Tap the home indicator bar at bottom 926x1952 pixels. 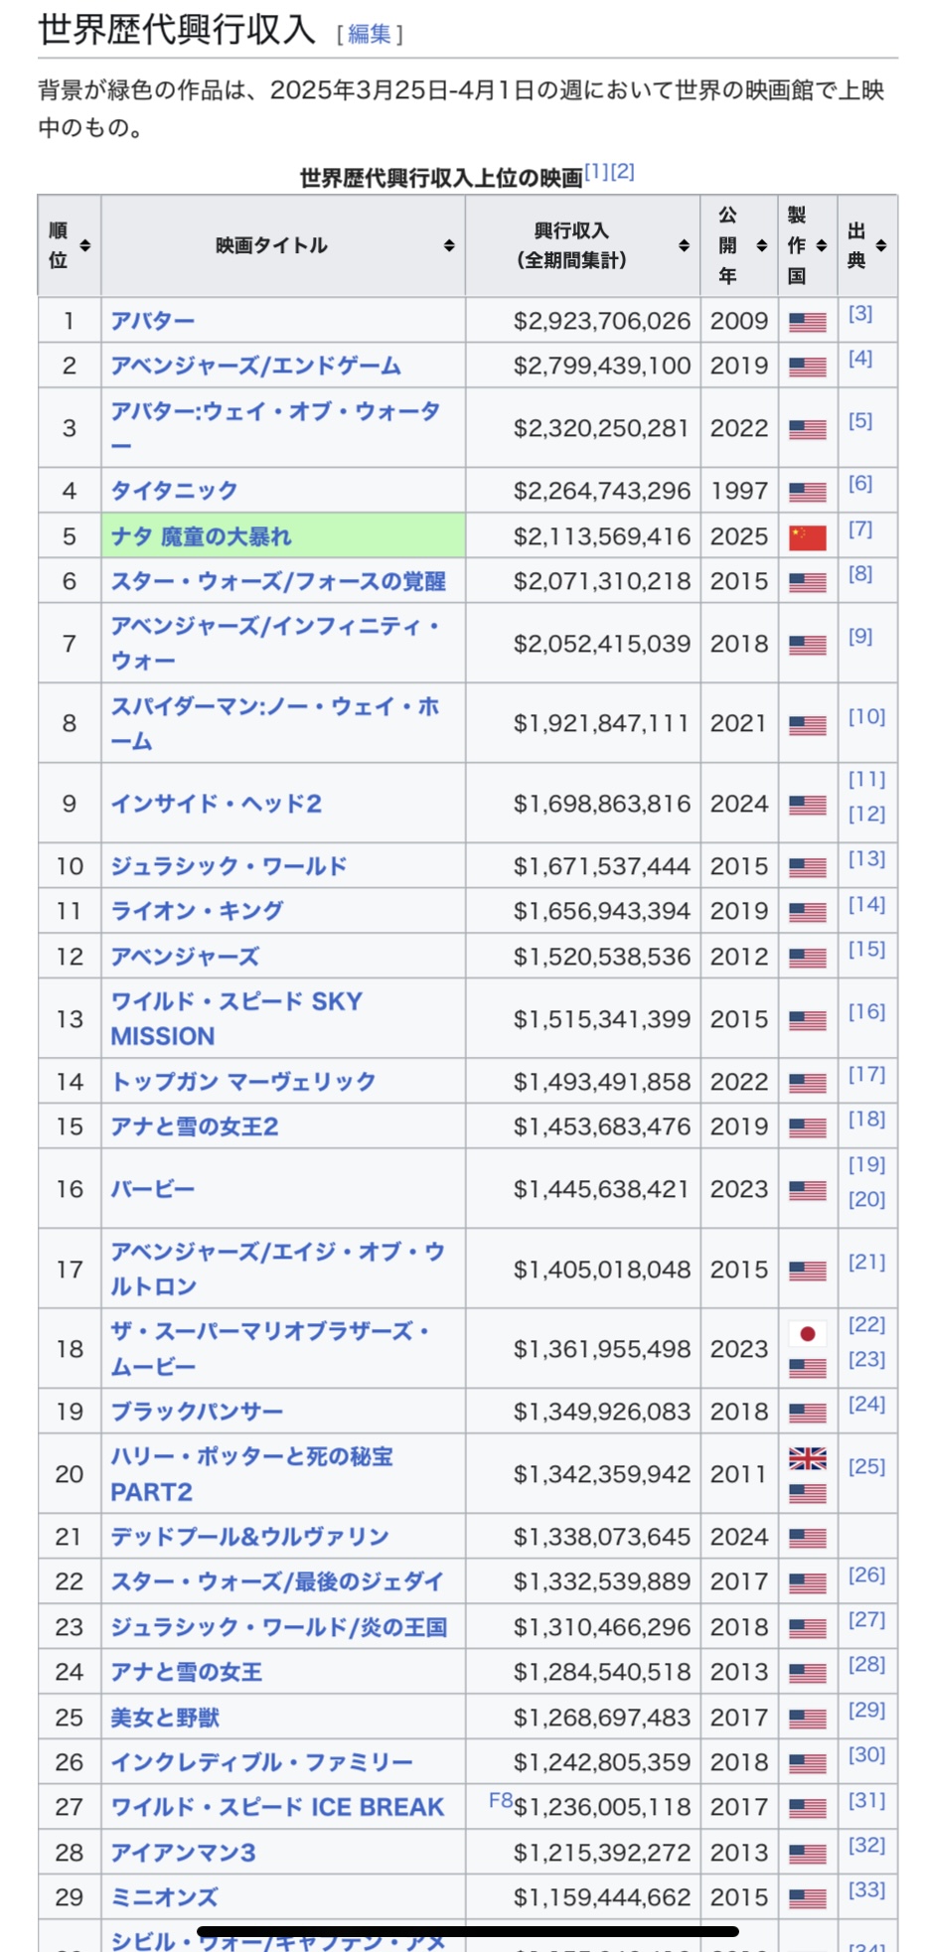pyautogui.click(x=467, y=1931)
